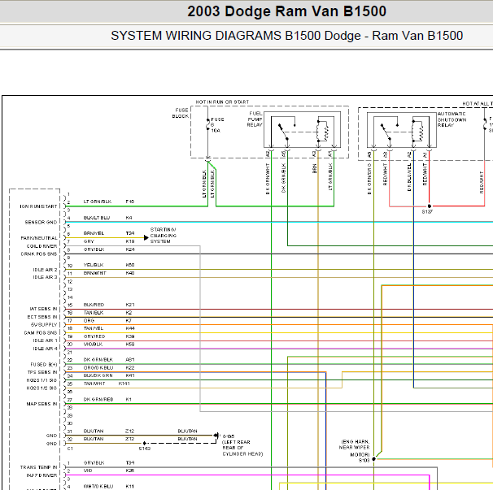The width and height of the screenshot is (493, 490).
Task: Click the 'SENSOR GND' pin label
Action: (x=41, y=222)
